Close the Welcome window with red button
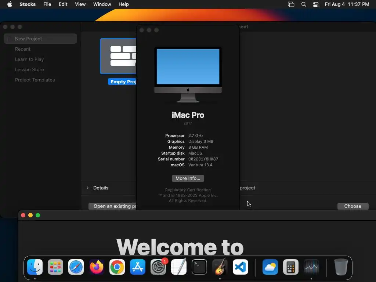The width and height of the screenshot is (376, 282). 23,215
